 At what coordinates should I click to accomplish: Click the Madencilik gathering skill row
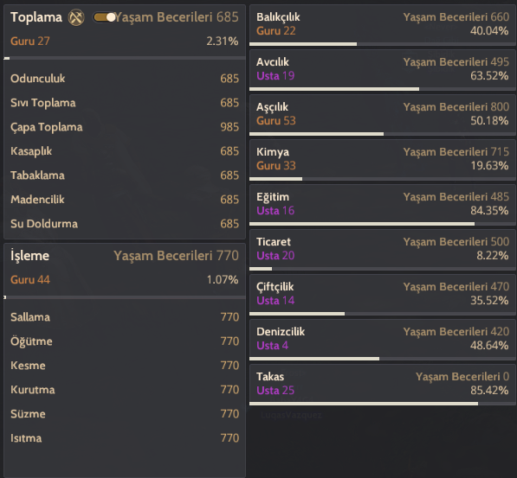tap(125, 200)
